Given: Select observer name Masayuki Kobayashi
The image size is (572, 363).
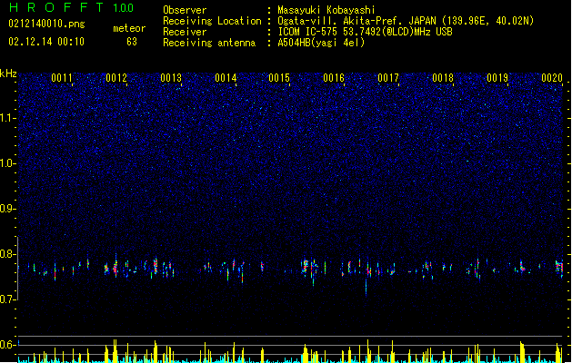Looking at the screenshot, I should click(326, 10).
